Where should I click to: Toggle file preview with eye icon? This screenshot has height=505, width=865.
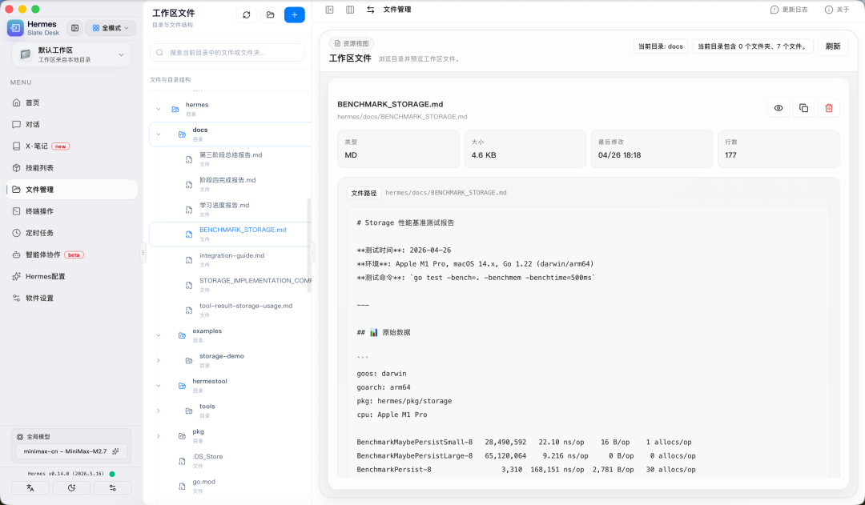pyautogui.click(x=778, y=108)
